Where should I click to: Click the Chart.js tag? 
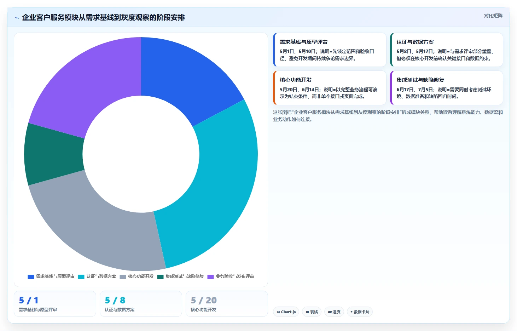286,312
